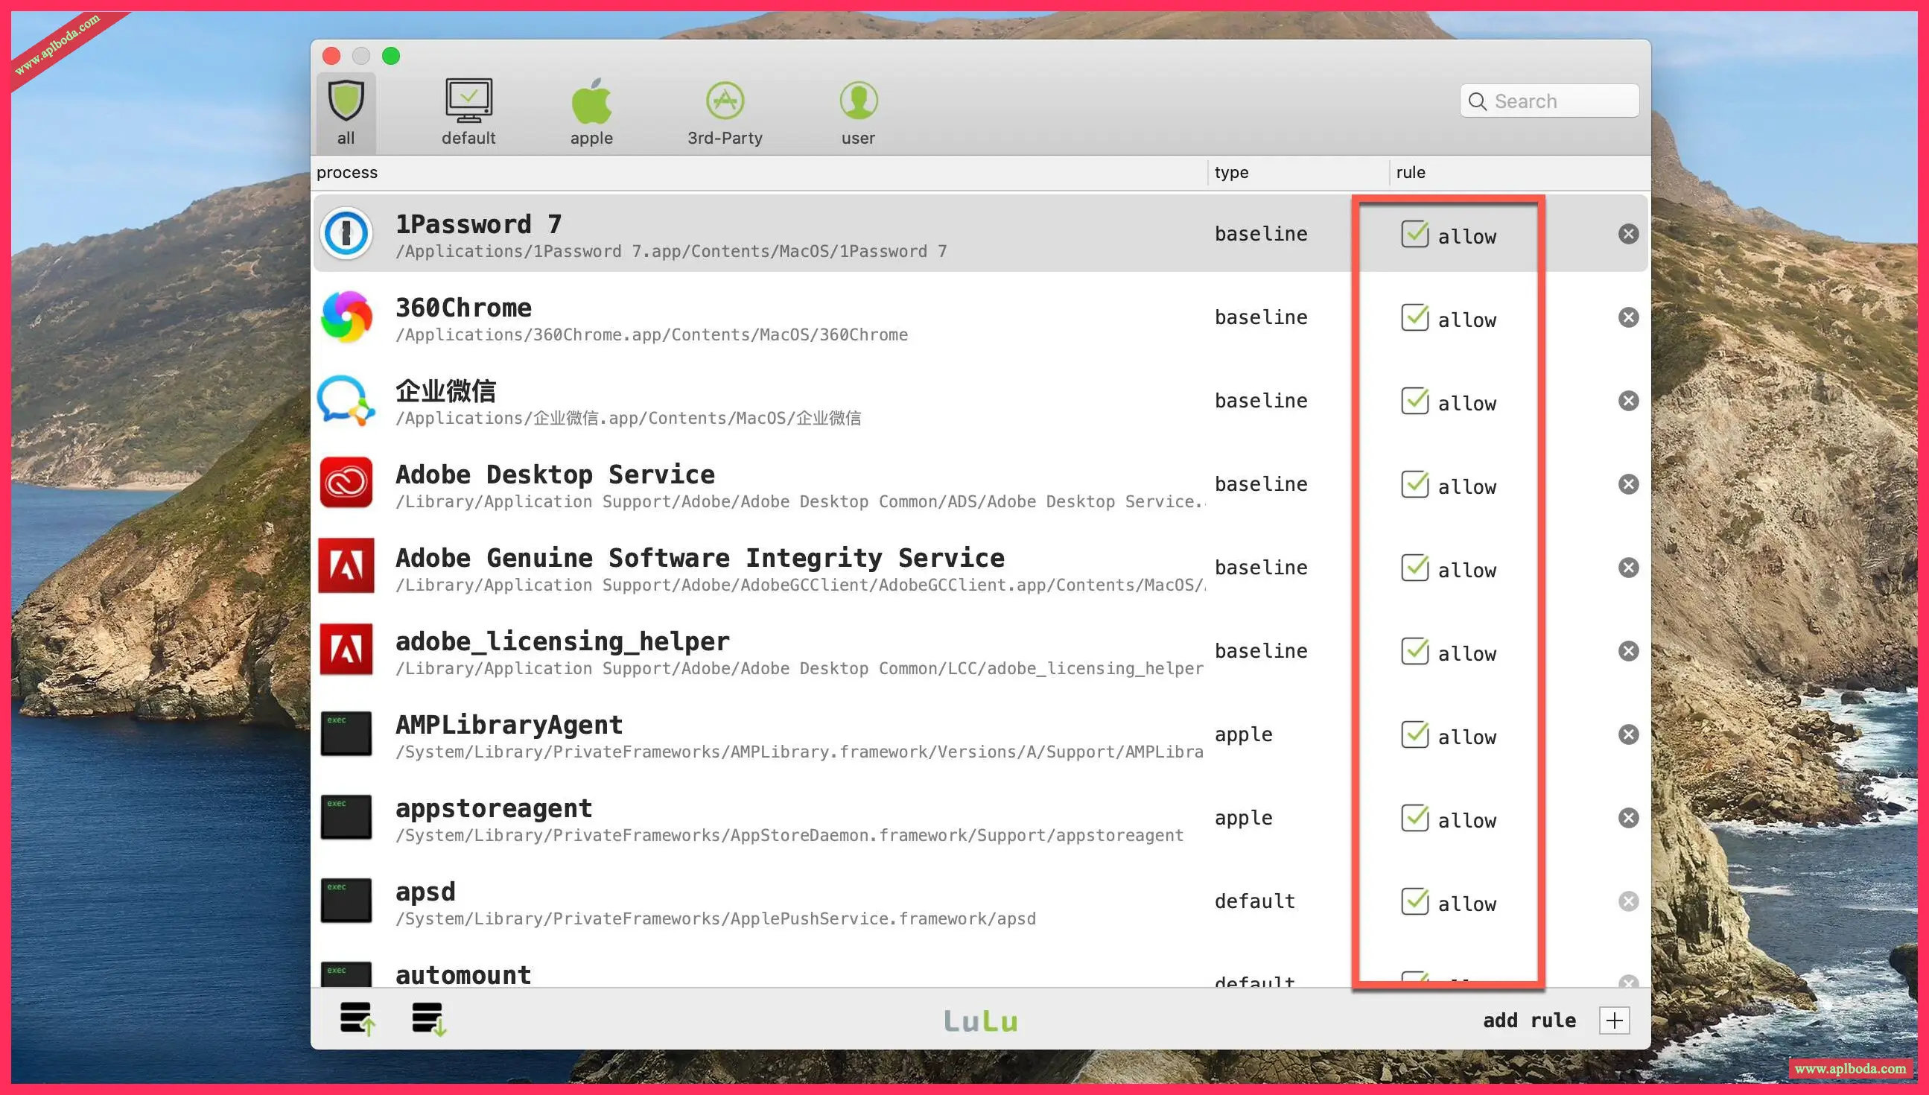1929x1095 pixels.
Task: Show all rules with shield icon
Action: coord(346,112)
